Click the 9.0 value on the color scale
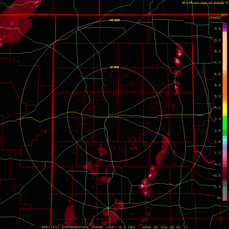The height and width of the screenshot is (229, 229). (x=218, y=40)
